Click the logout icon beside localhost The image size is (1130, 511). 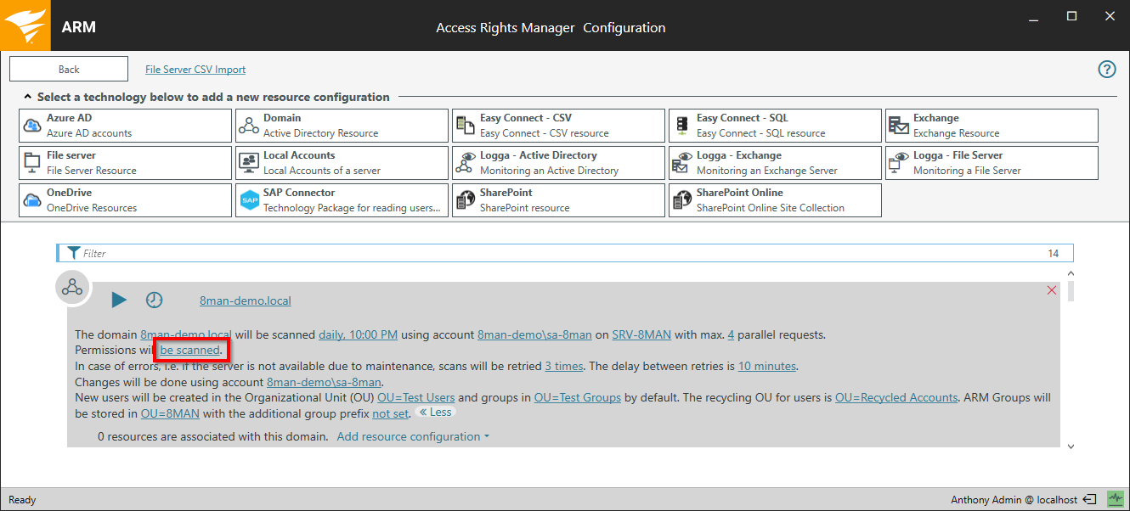(1091, 499)
